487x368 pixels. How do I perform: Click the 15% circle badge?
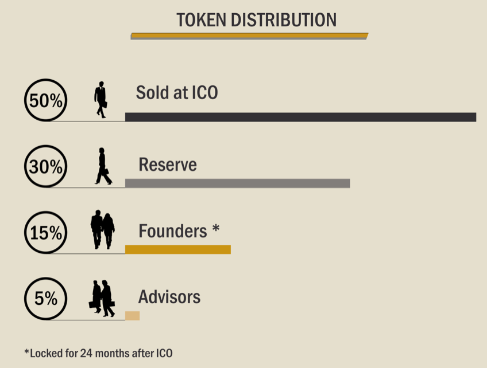click(x=46, y=233)
